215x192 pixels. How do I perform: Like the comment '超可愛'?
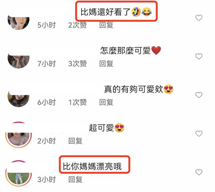(199, 133)
